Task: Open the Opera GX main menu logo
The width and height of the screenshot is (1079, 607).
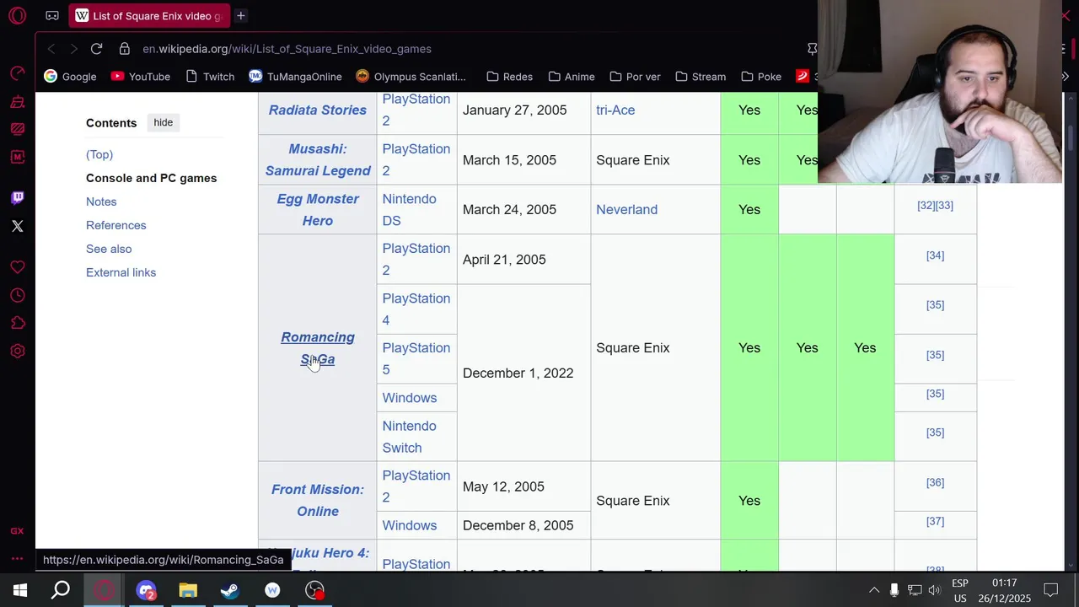Action: 17,15
